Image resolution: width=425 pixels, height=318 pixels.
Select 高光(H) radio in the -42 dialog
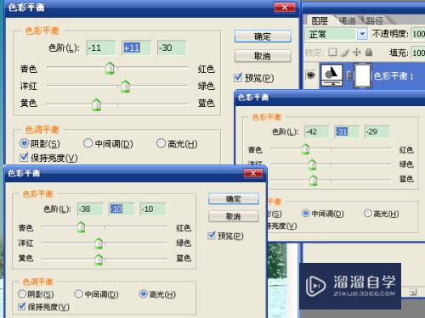tap(367, 214)
